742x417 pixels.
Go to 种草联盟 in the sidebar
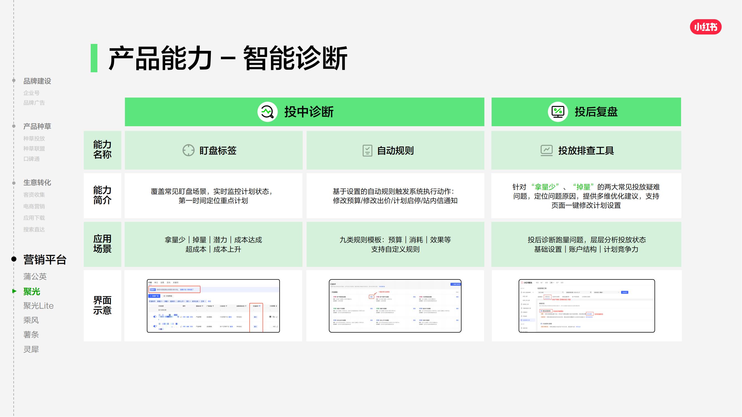[34, 148]
